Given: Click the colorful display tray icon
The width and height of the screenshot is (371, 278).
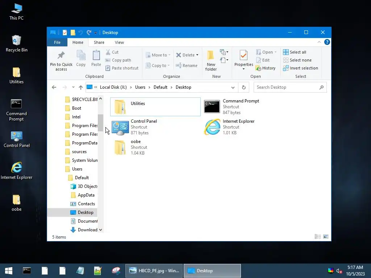Looking at the screenshot, I should click(x=331, y=271).
